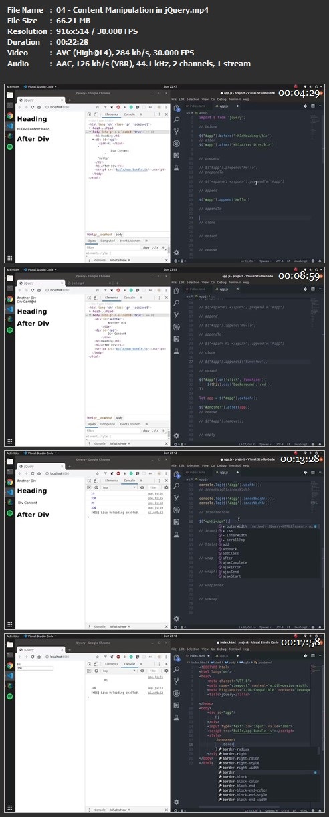The image size is (329, 817).
Task: Click Styles Filter field in 00:04:29 frame
Action: point(112,247)
